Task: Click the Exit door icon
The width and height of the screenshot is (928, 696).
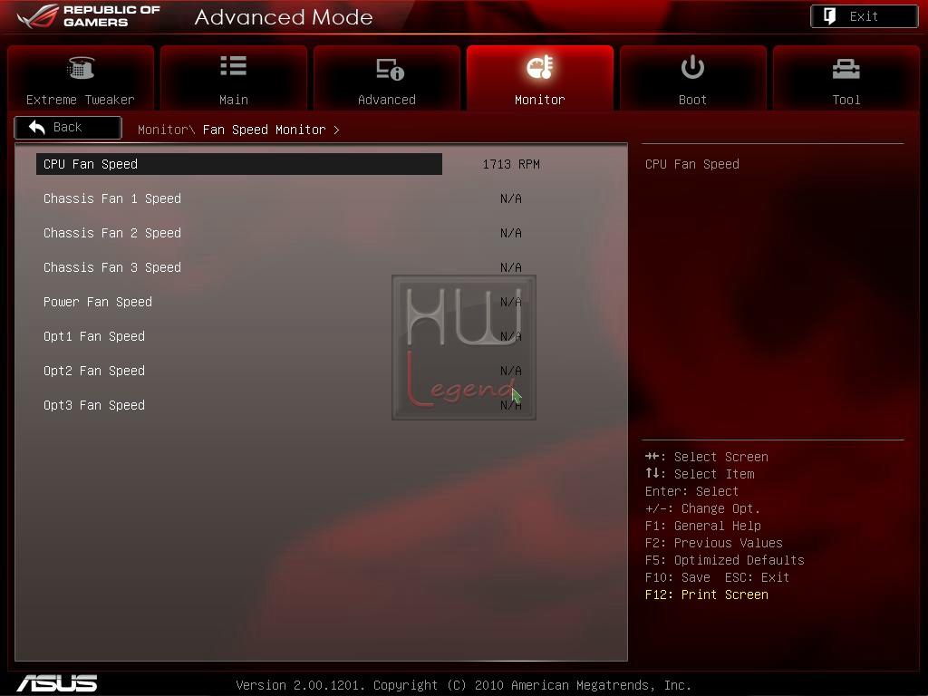Action: click(x=830, y=16)
